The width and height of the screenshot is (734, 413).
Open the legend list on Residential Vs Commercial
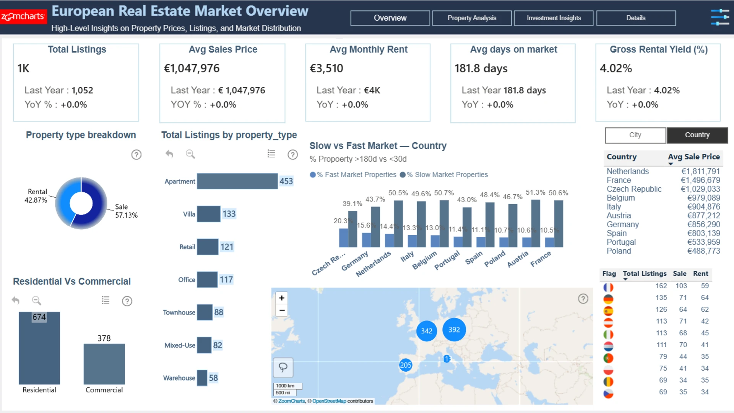106,301
